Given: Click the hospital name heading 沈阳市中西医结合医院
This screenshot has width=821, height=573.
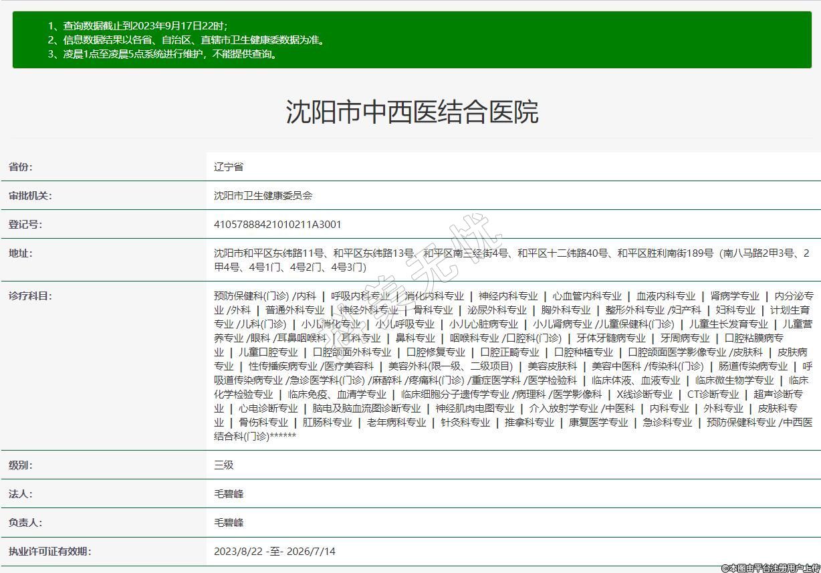Looking at the screenshot, I should 412,112.
